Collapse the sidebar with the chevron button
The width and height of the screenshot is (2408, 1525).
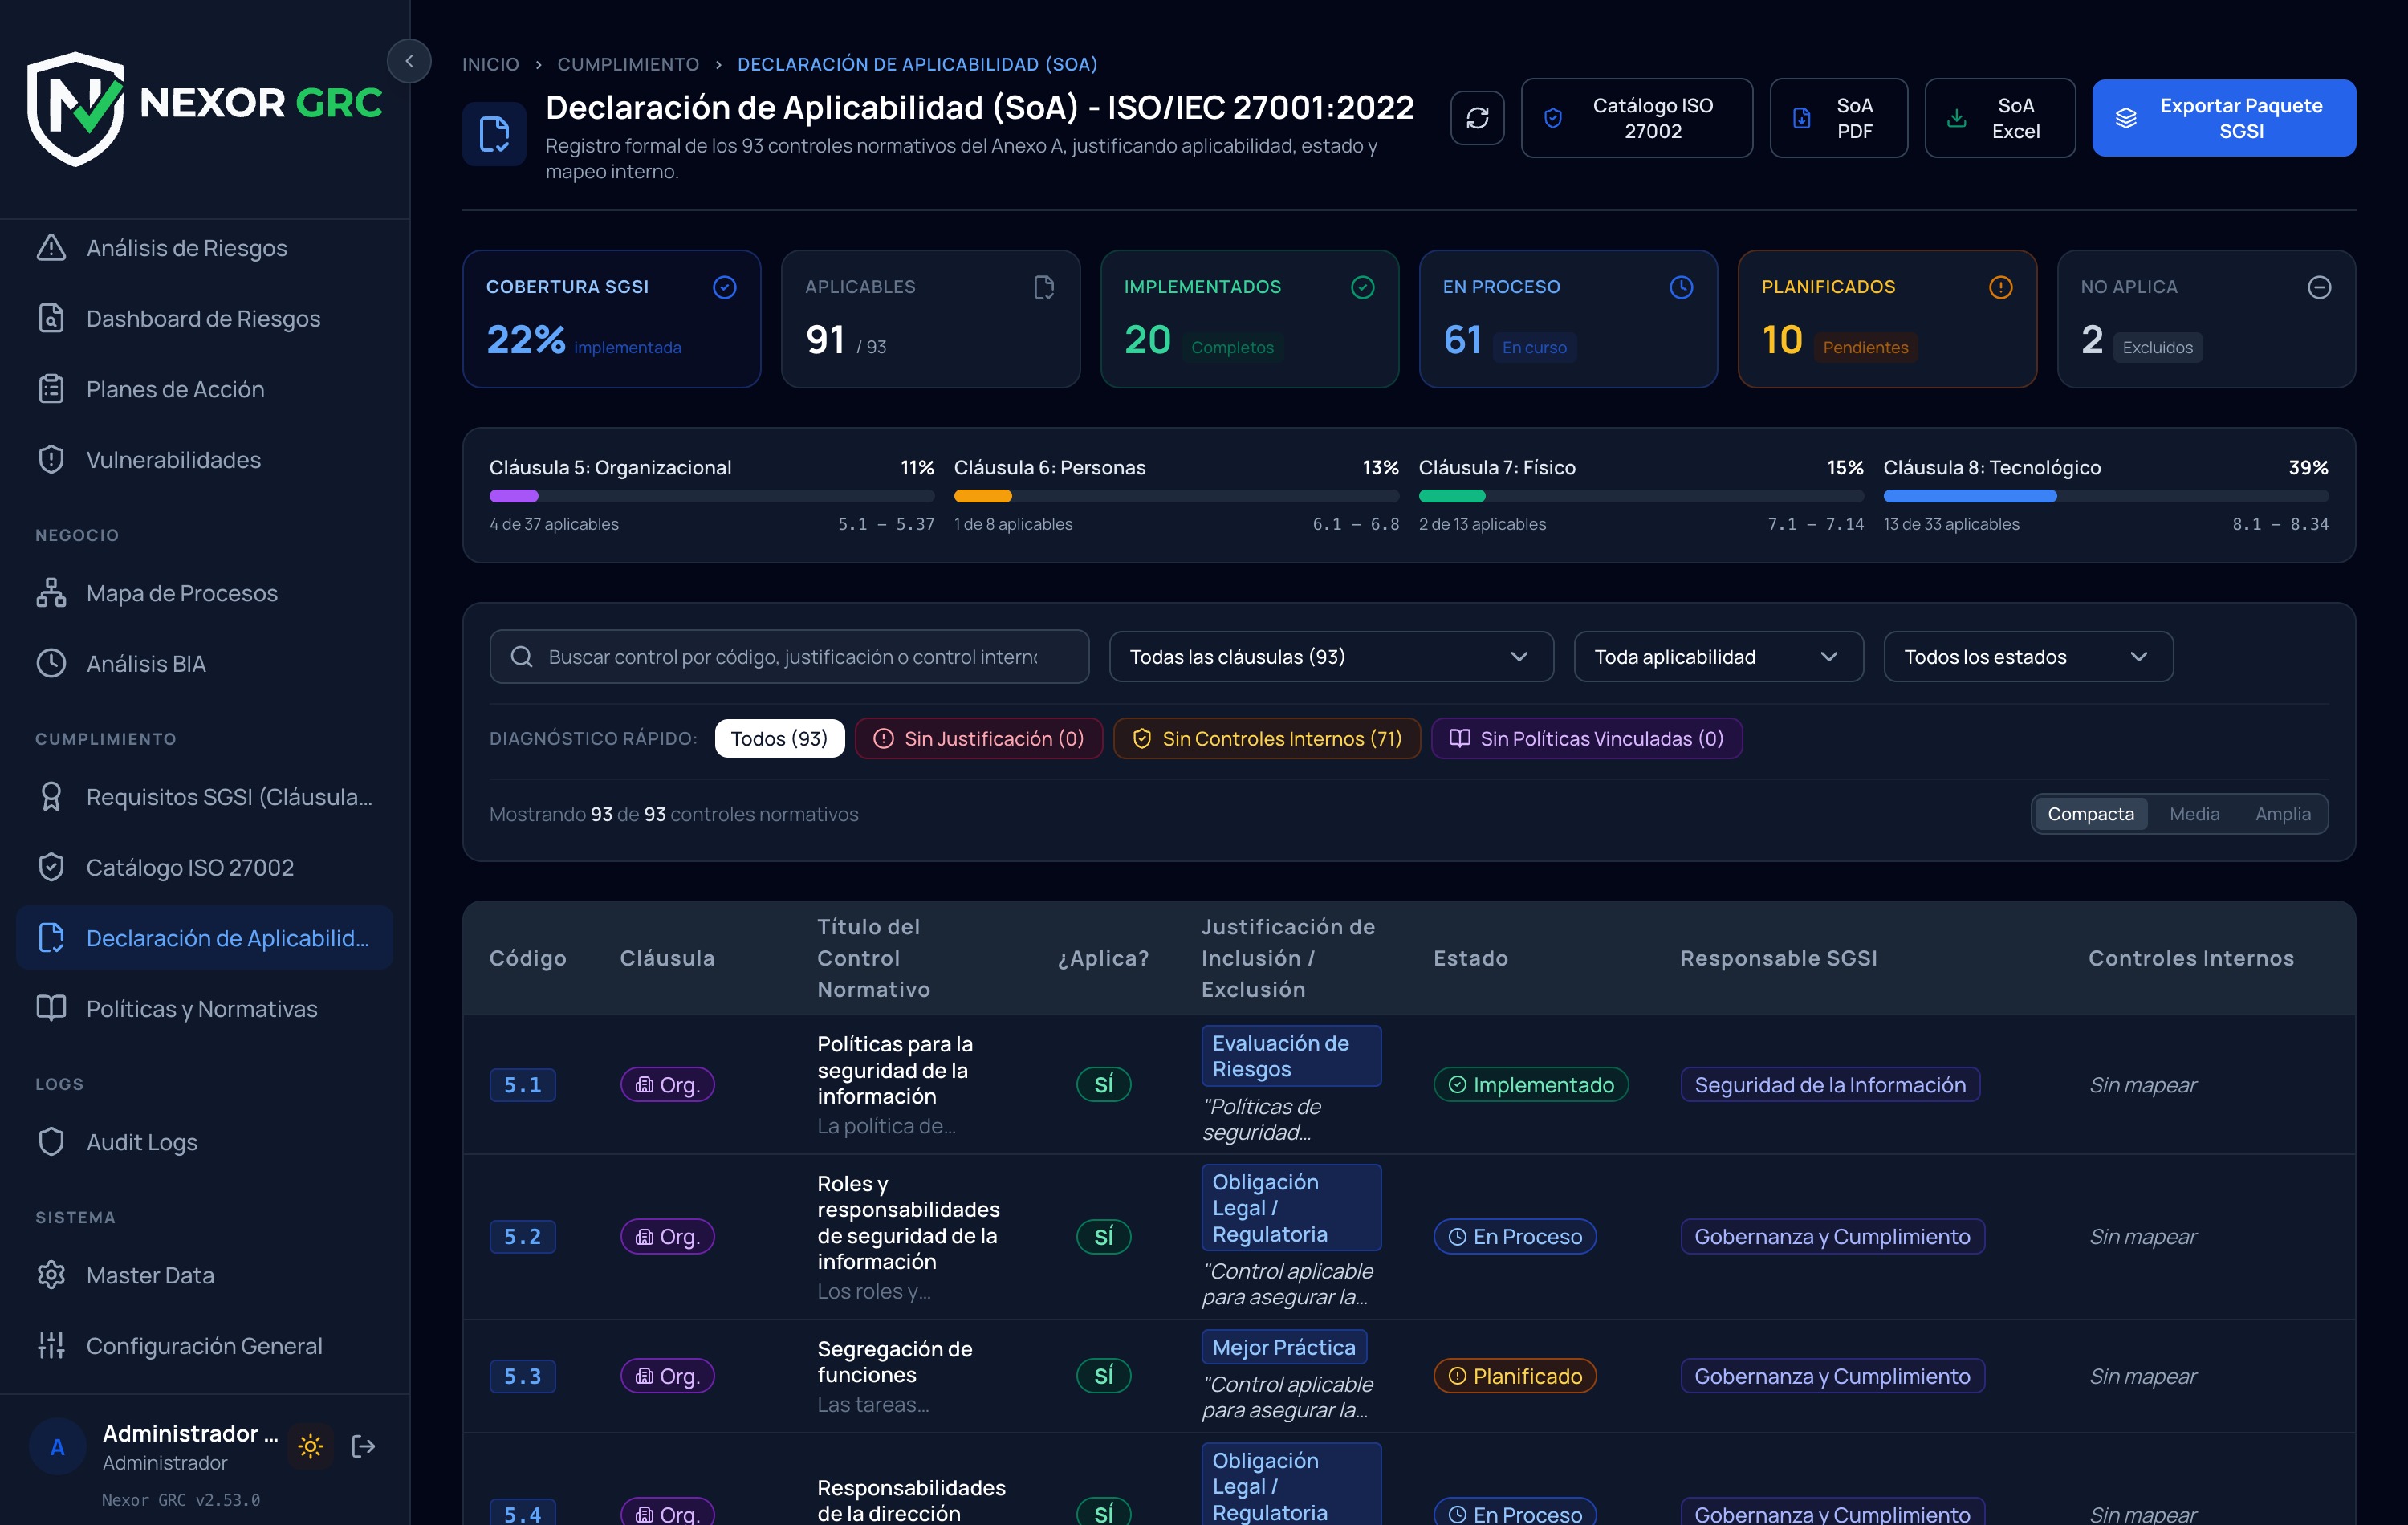(409, 62)
